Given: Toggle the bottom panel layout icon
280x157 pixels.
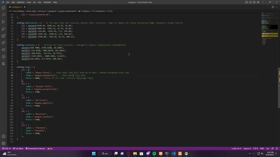Looking at the screenshot, I should point(250,2).
